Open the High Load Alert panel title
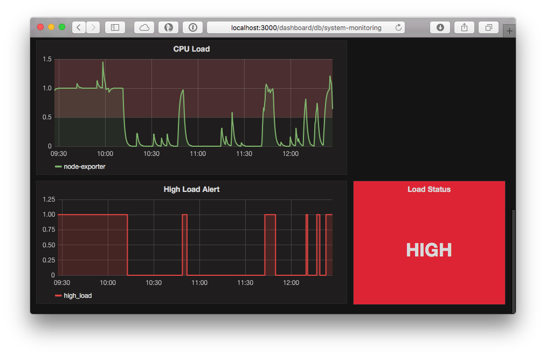546x357 pixels. click(191, 189)
